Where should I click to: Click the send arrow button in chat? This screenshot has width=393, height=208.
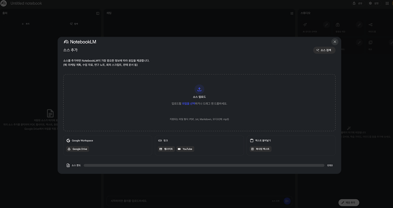click(287, 201)
